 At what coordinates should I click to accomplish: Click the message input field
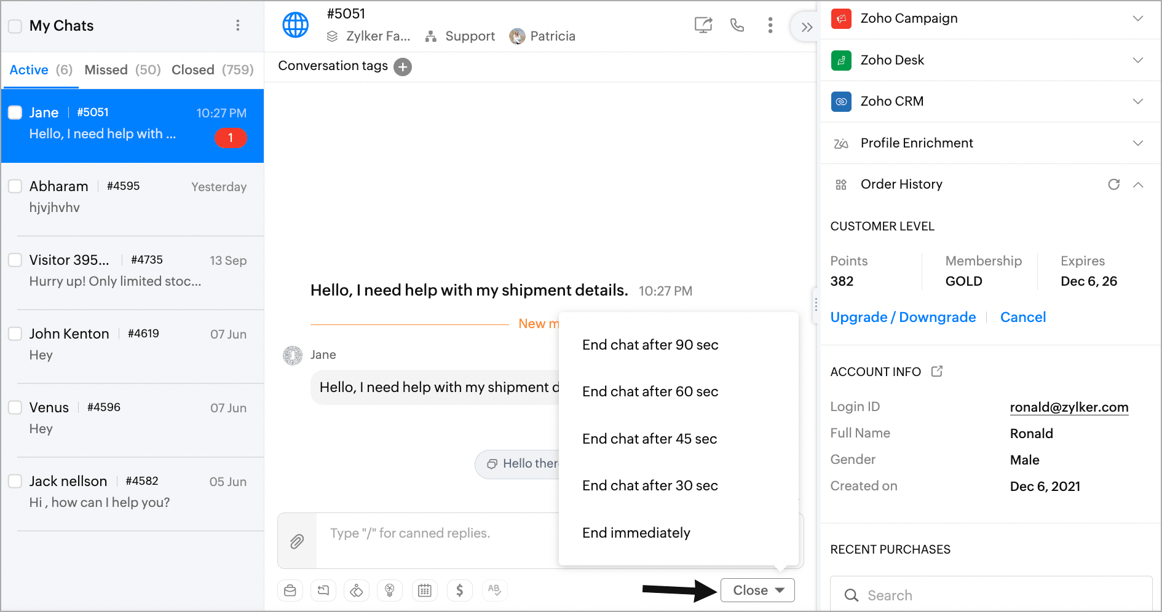[437, 541]
